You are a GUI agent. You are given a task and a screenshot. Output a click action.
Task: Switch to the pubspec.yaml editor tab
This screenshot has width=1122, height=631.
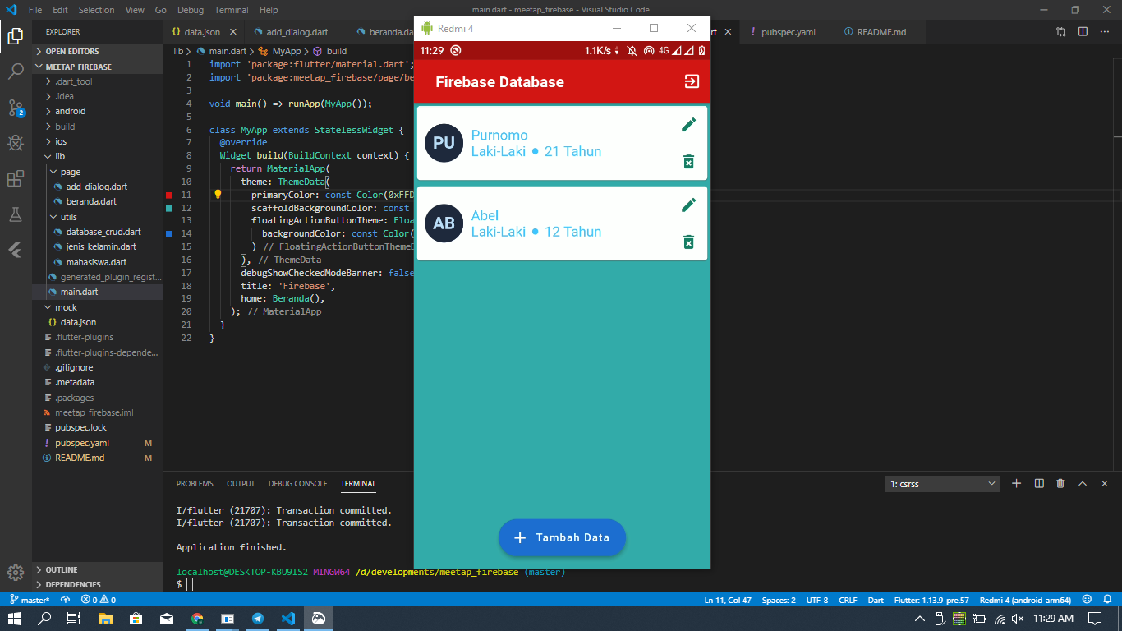pos(788,32)
